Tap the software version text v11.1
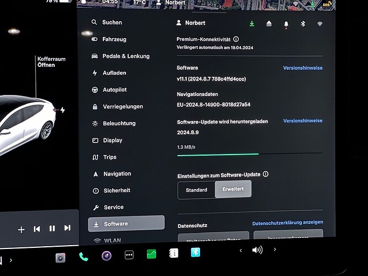The height and width of the screenshot is (276, 368). coord(211,79)
